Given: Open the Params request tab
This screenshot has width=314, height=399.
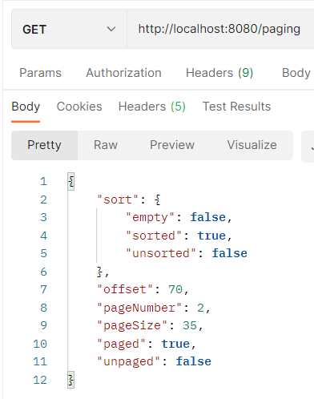Looking at the screenshot, I should click(x=40, y=73).
